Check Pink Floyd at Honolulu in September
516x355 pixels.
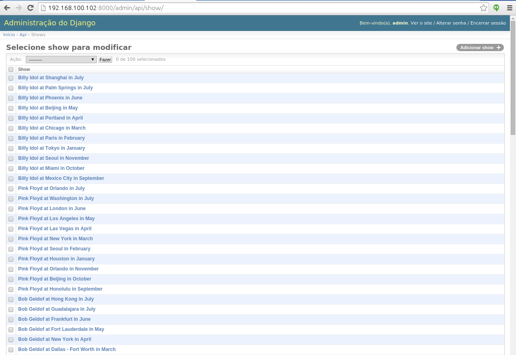click(x=11, y=289)
